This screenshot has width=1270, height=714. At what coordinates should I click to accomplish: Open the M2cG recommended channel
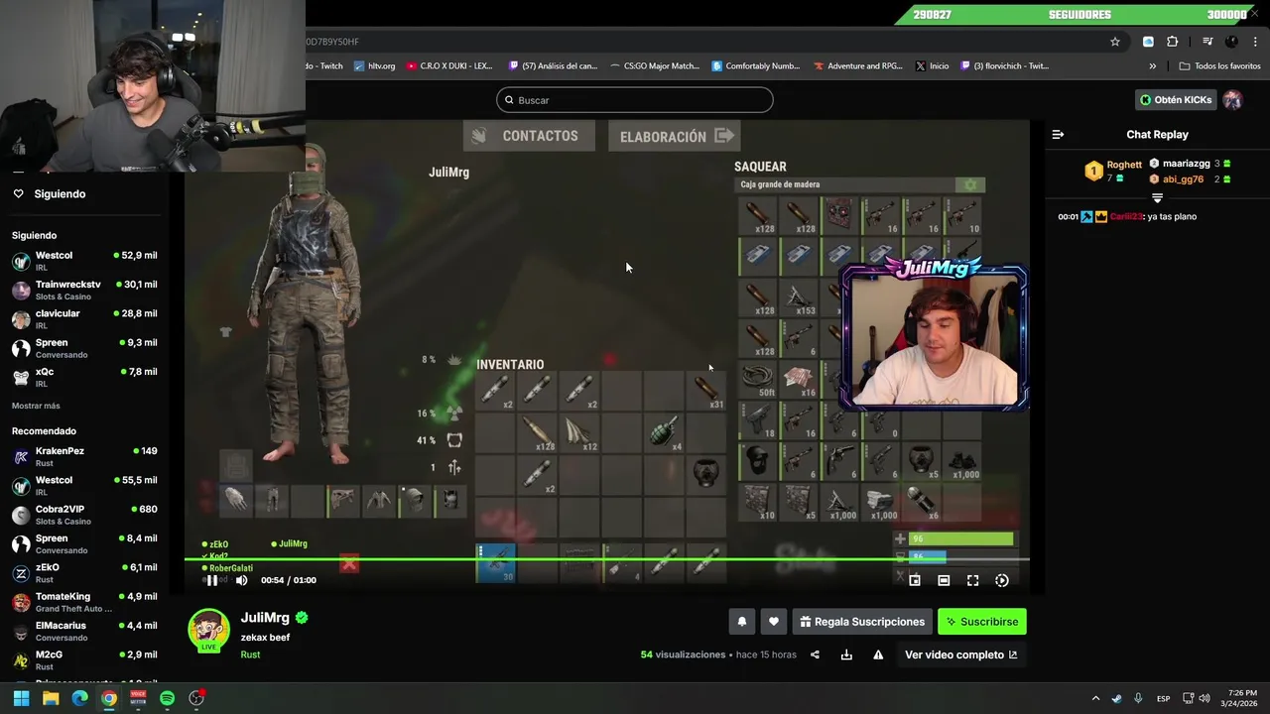[83, 659]
